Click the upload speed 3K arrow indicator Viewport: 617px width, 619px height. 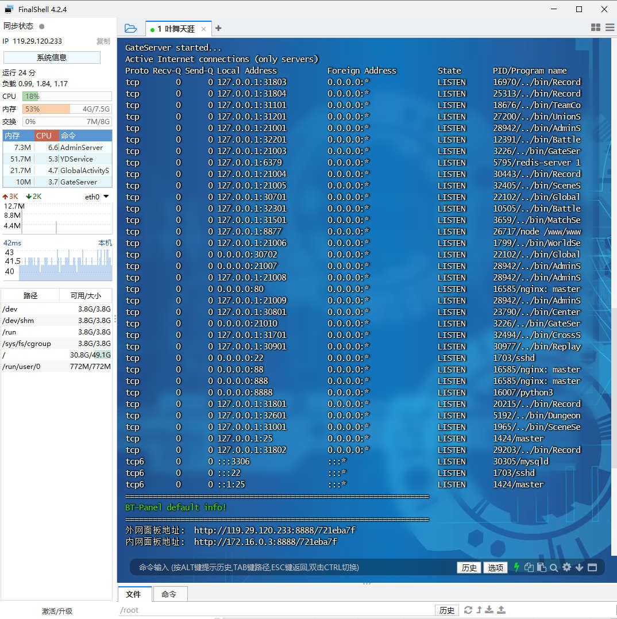pos(10,196)
